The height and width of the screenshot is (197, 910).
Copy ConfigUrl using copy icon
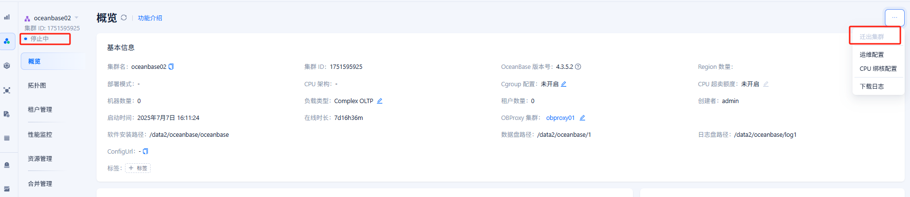tap(145, 151)
